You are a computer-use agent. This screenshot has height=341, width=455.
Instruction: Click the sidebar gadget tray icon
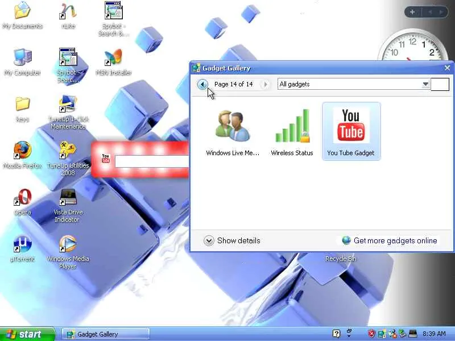[x=382, y=334]
